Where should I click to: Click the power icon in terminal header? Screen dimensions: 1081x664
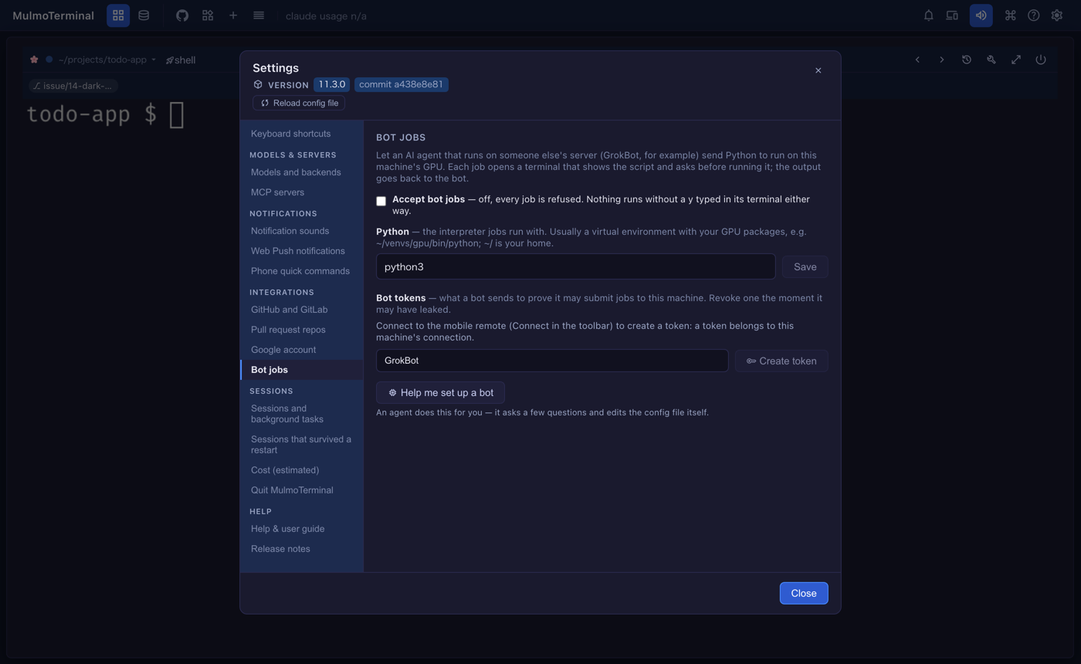tap(1041, 59)
